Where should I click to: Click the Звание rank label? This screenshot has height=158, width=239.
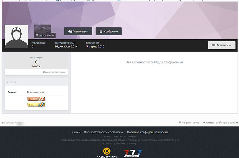pos(12,92)
